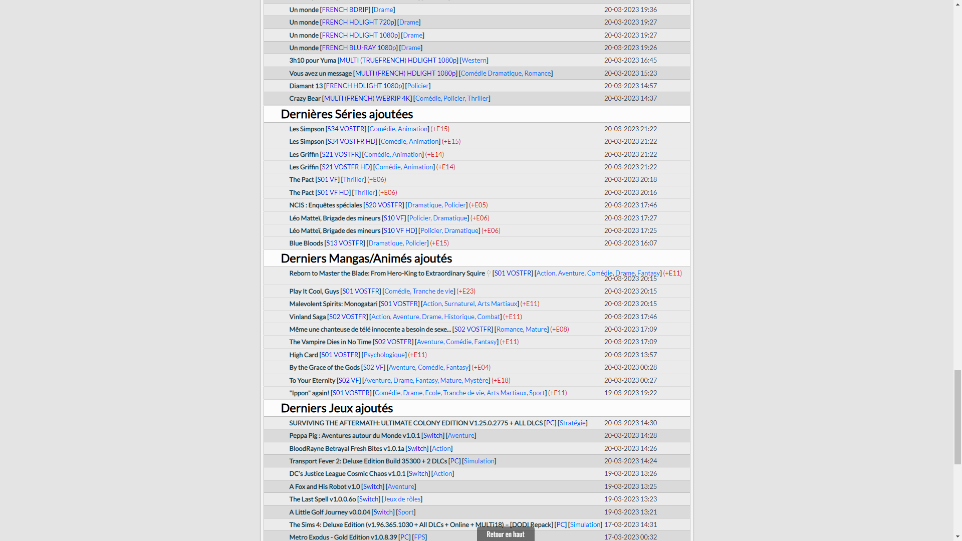
Task: Click Policier genre beside Diamant 13
Action: 418,86
